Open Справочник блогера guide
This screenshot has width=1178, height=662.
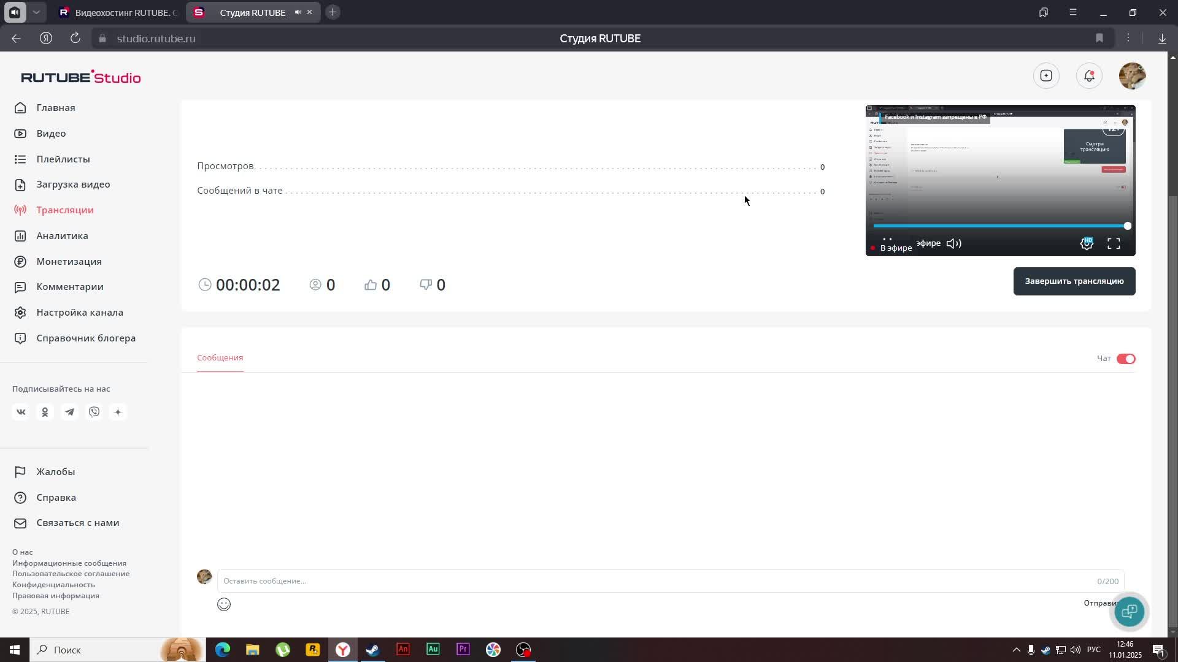point(85,338)
